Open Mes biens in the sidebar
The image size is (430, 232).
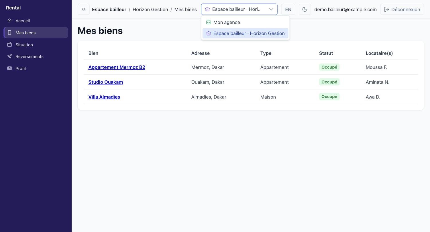[36, 33]
